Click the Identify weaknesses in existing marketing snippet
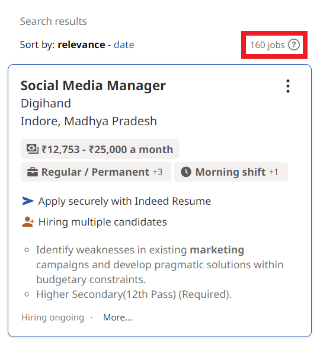The width and height of the screenshot is (320, 346). tap(160, 265)
